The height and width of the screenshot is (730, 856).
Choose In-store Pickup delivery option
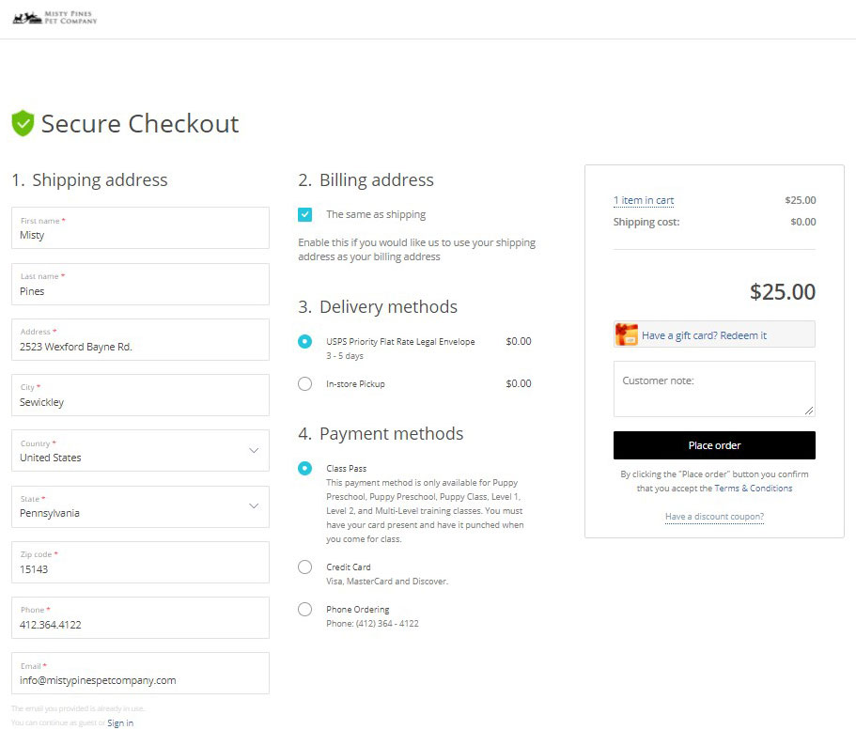304,383
